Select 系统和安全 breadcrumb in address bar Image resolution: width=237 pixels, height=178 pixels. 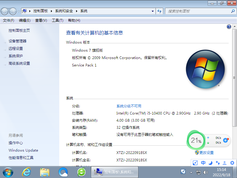click(x=64, y=11)
